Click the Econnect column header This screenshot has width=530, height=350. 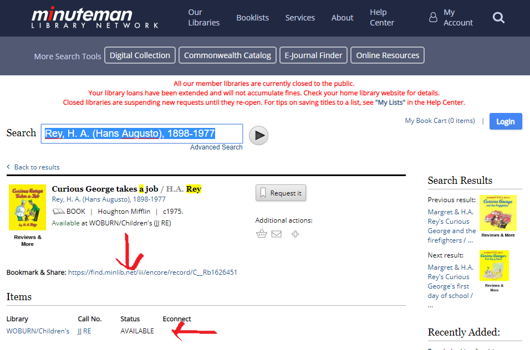pos(177,319)
